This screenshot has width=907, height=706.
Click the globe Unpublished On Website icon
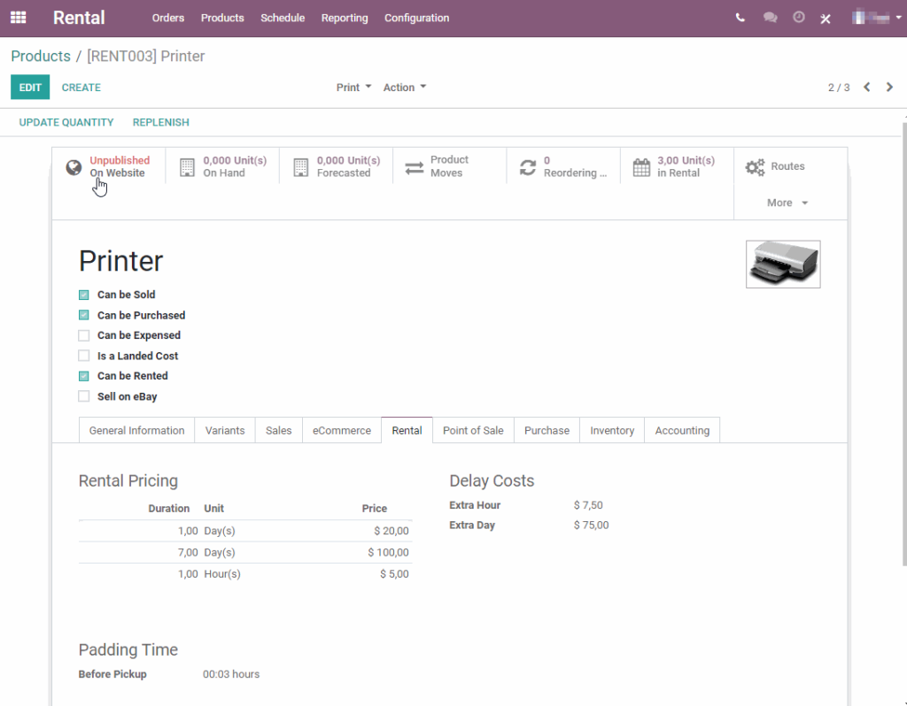click(74, 166)
